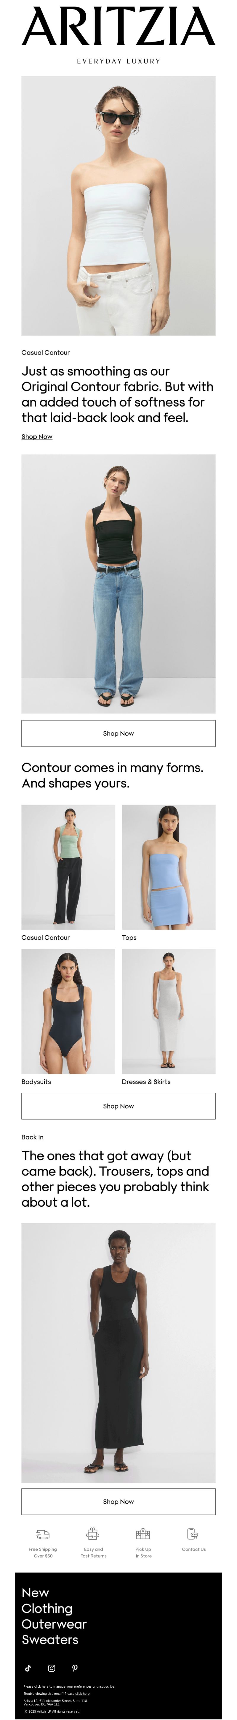Open the TikTok social icon
This screenshot has width=237, height=1720.
(28, 1668)
